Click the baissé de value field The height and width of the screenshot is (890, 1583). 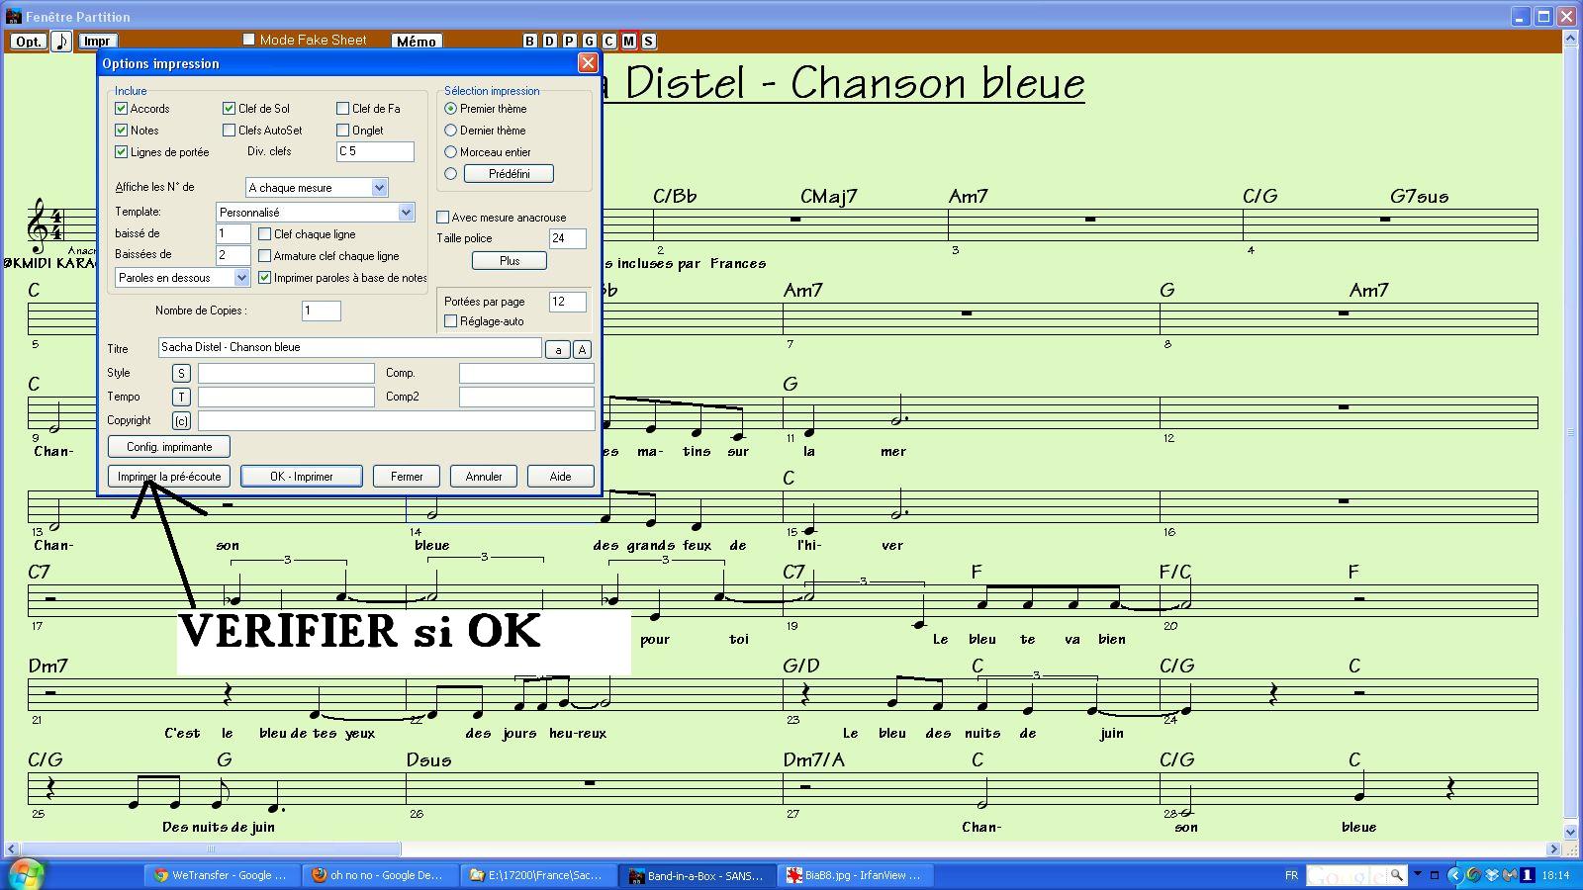(233, 233)
